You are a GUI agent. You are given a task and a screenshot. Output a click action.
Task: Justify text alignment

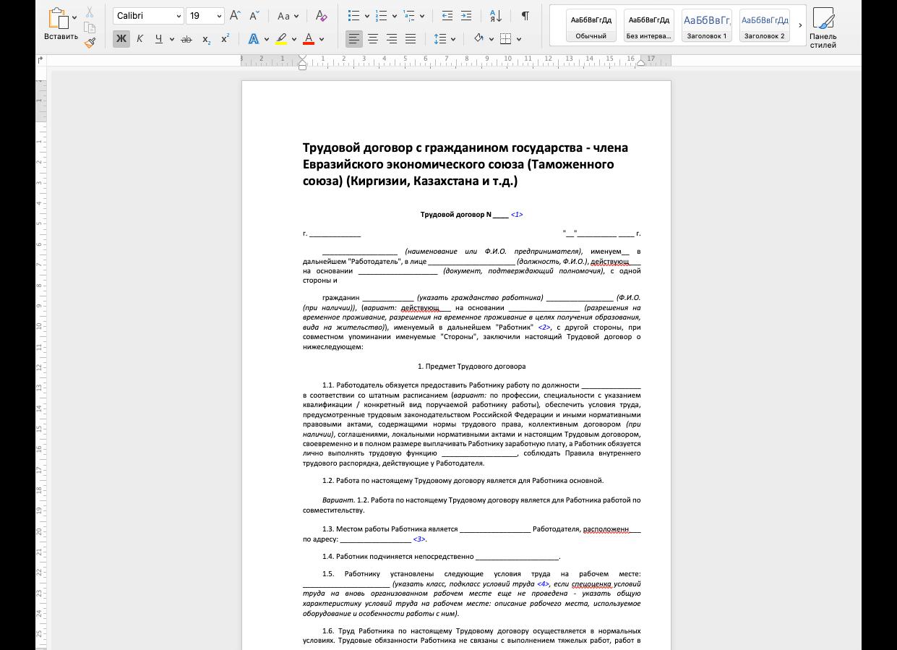[x=411, y=39]
